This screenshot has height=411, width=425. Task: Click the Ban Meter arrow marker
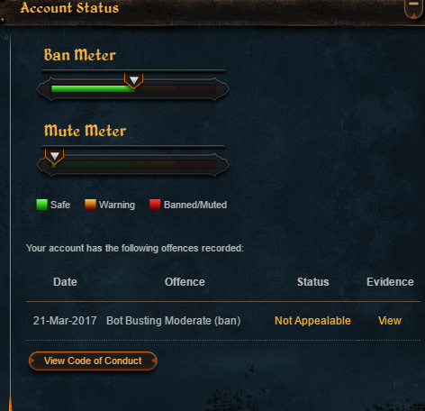(134, 80)
